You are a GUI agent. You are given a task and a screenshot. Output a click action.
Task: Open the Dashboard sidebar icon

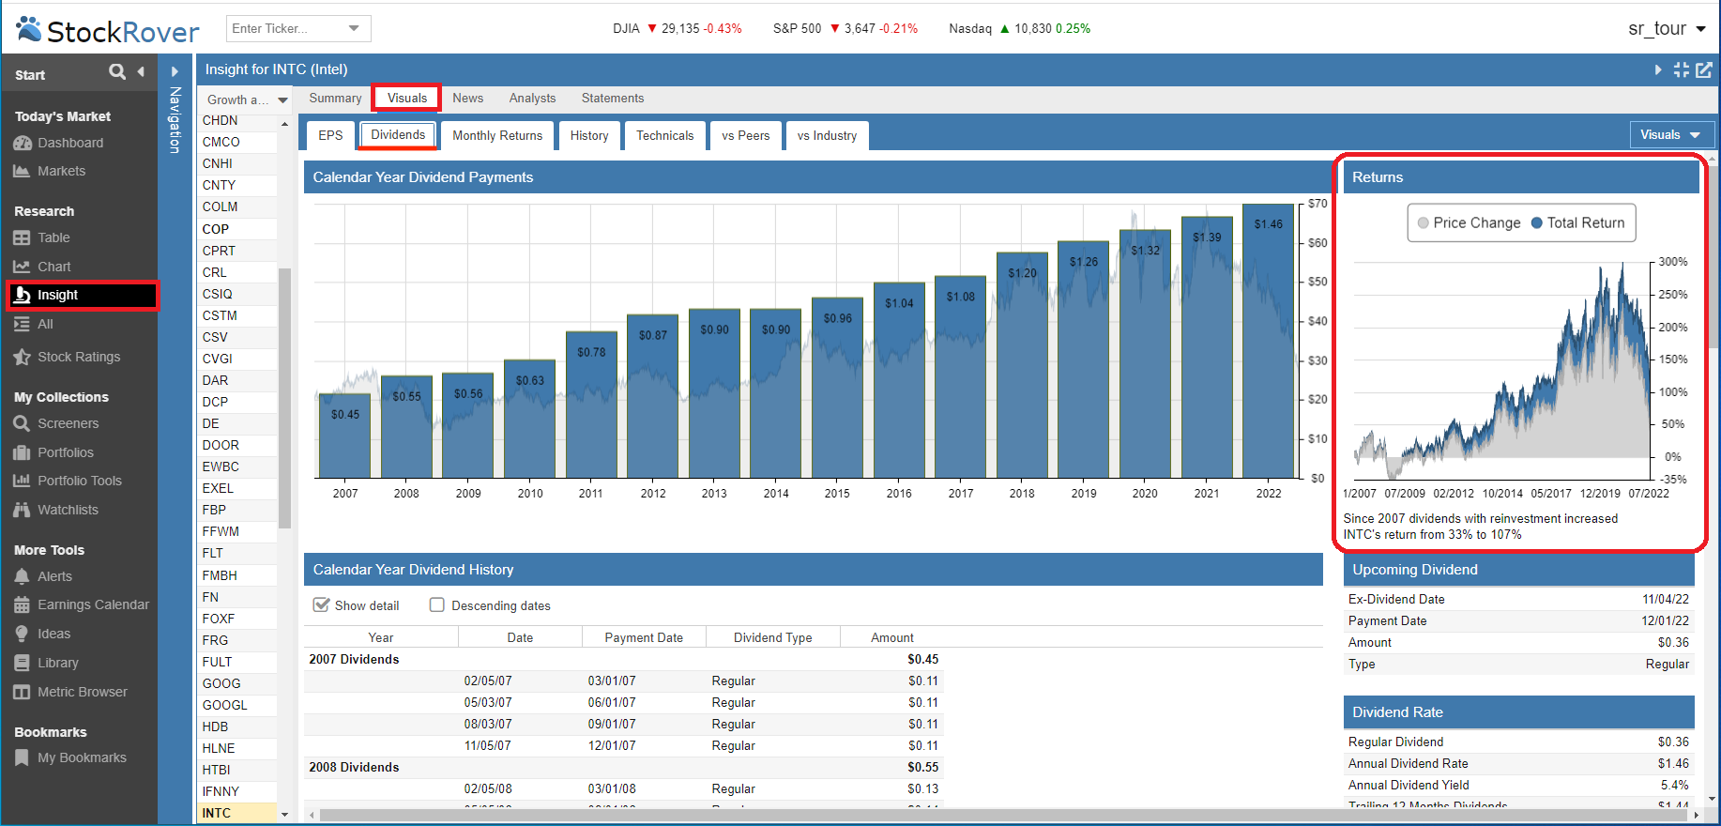pos(23,143)
